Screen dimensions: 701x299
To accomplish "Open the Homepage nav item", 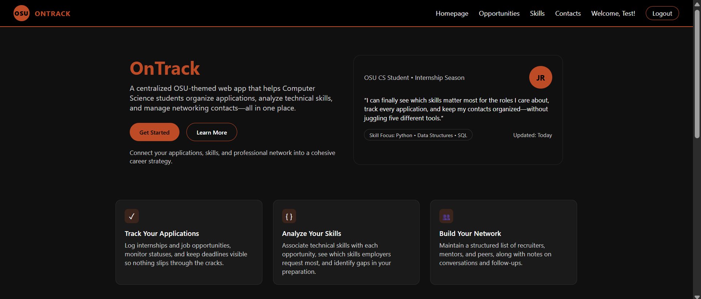I will click(x=452, y=13).
